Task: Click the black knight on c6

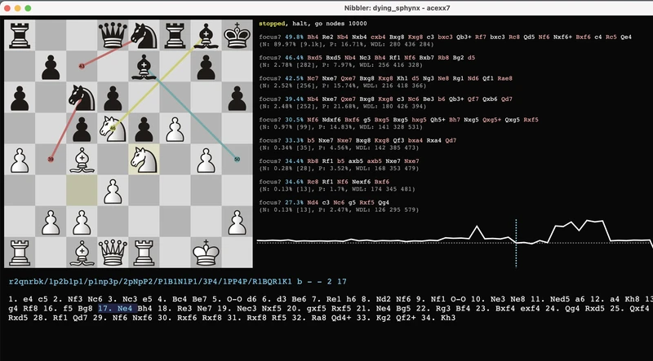Action: pyautogui.click(x=82, y=97)
